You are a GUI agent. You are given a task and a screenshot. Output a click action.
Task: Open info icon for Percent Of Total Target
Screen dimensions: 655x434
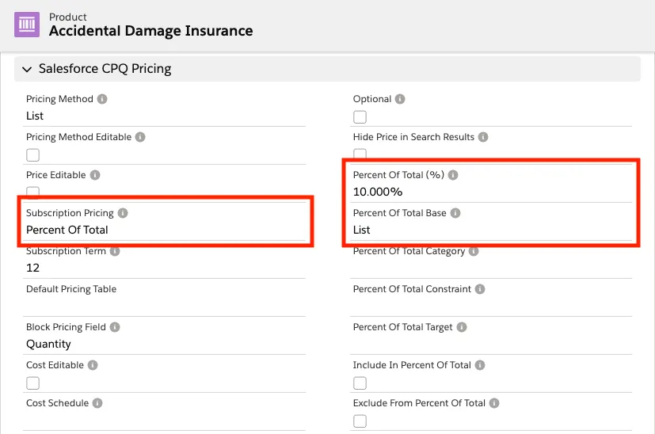[x=462, y=327]
